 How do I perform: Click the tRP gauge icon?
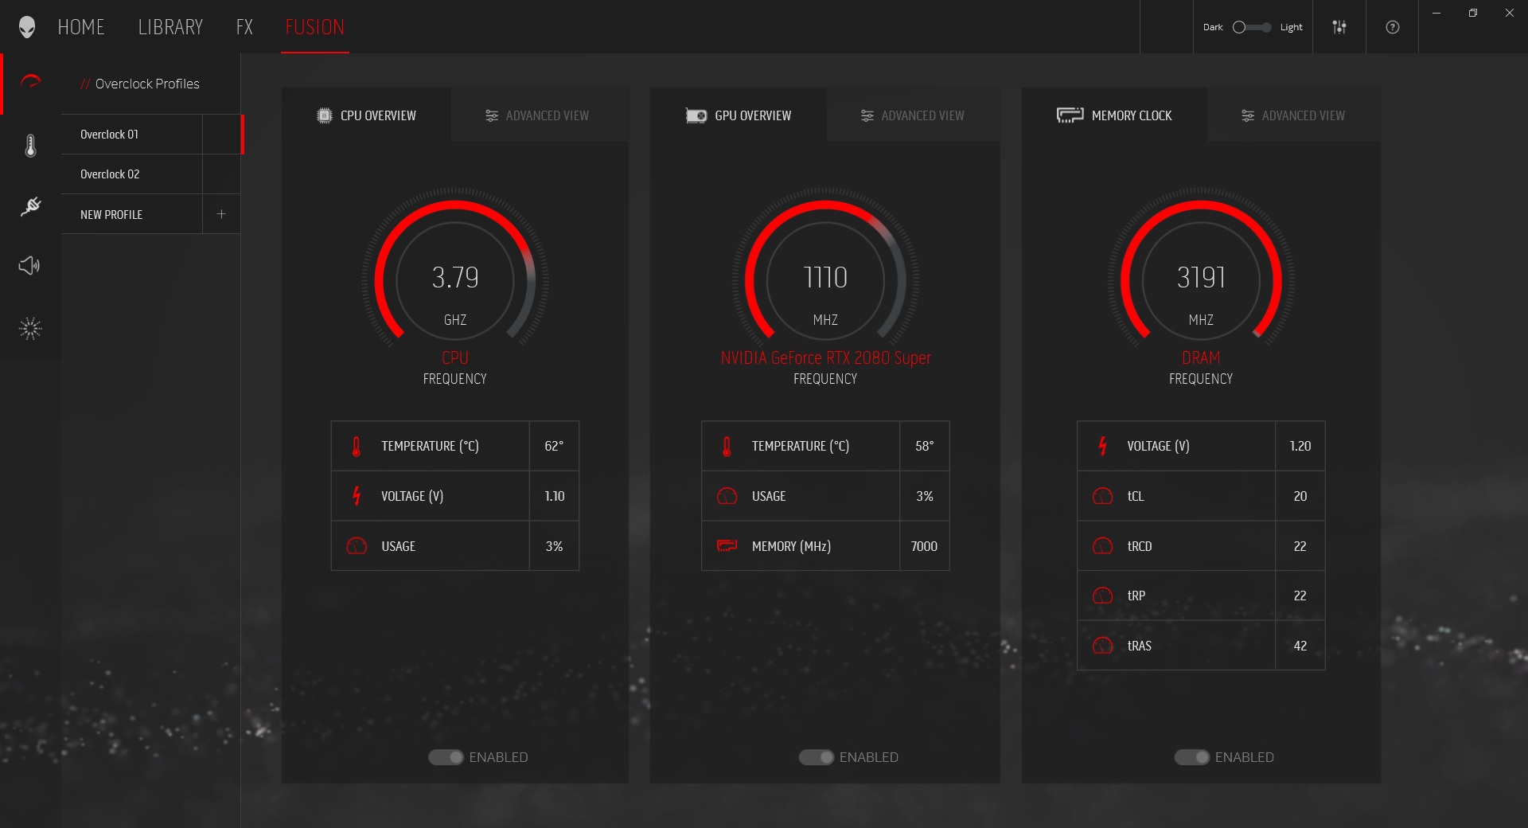click(x=1102, y=596)
